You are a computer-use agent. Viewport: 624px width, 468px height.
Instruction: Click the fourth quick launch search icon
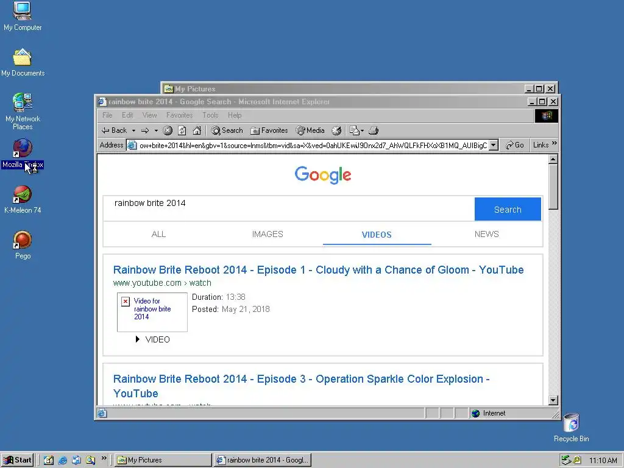coord(90,461)
